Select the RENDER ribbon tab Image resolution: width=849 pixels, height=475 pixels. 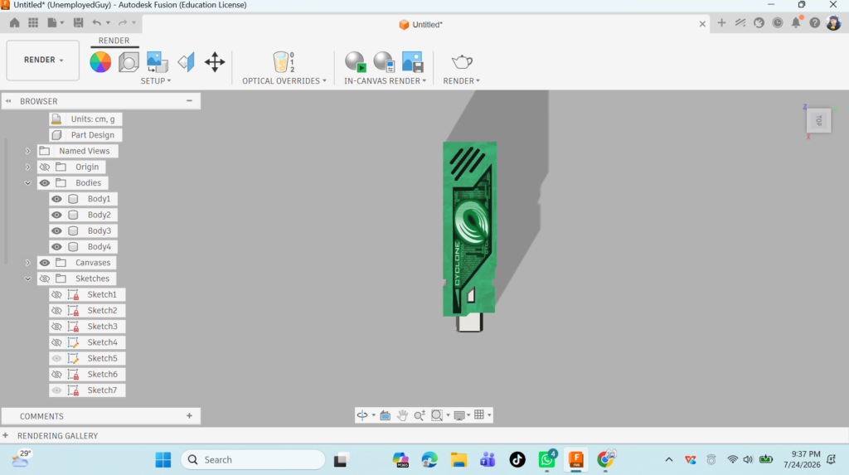point(114,41)
